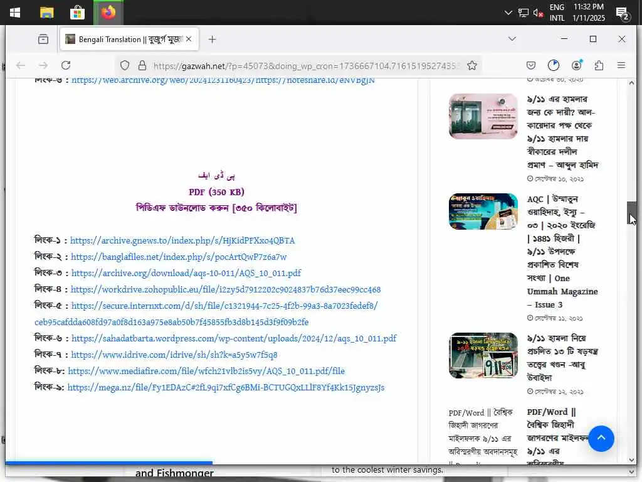Open 13 conspiracy theories article title
Image resolution: width=642 pixels, height=482 pixels.
[562, 357]
